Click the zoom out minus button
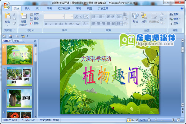 [149, 120]
